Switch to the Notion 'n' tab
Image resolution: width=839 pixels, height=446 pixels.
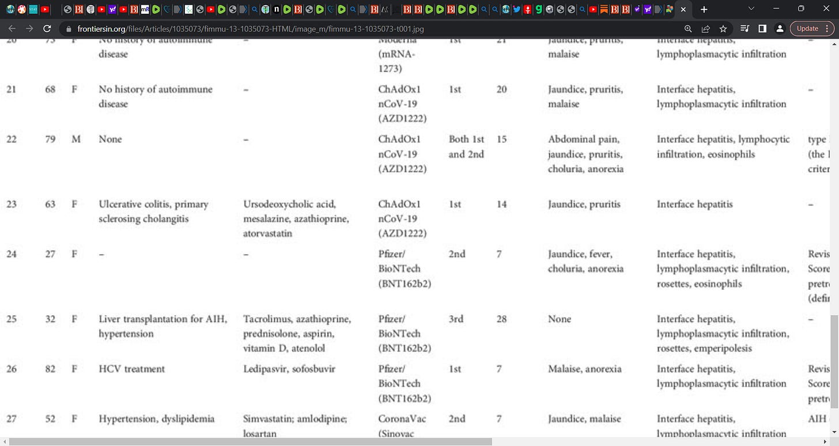click(x=277, y=9)
